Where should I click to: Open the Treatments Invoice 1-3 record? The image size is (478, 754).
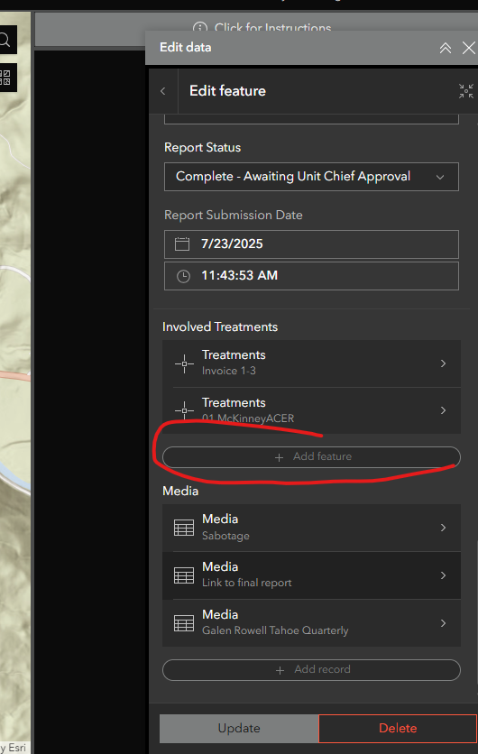click(x=311, y=363)
